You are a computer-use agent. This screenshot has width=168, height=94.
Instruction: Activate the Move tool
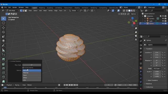[3, 28]
